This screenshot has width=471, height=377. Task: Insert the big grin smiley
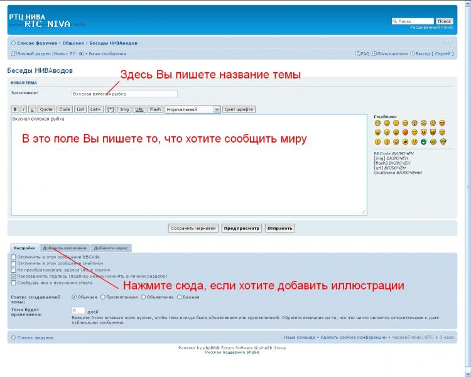click(377, 123)
